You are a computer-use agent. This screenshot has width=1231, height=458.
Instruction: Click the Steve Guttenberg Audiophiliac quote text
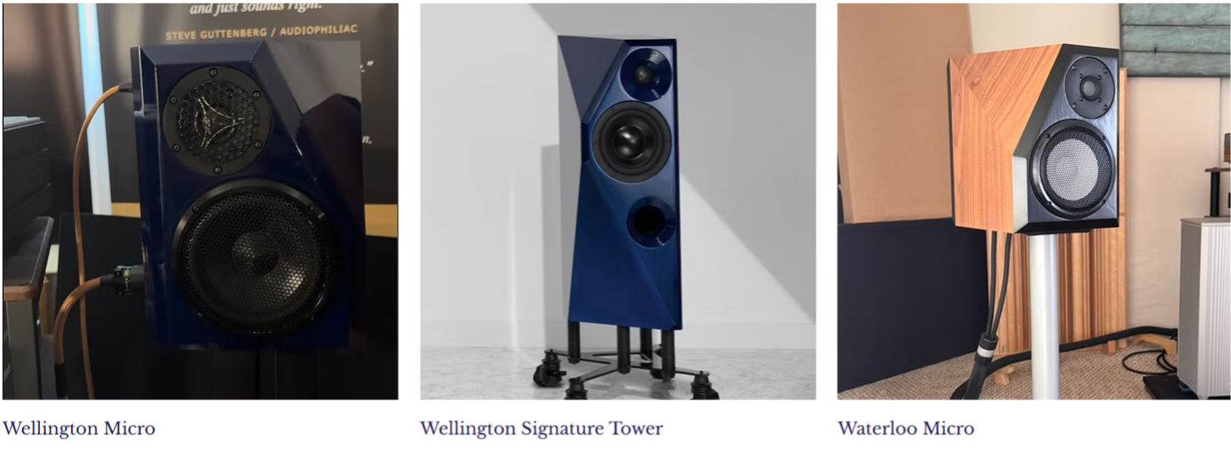tap(261, 30)
